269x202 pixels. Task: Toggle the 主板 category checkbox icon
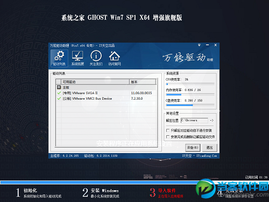point(59,87)
